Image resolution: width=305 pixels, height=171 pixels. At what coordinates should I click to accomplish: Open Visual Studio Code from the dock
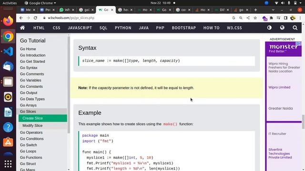(8, 51)
